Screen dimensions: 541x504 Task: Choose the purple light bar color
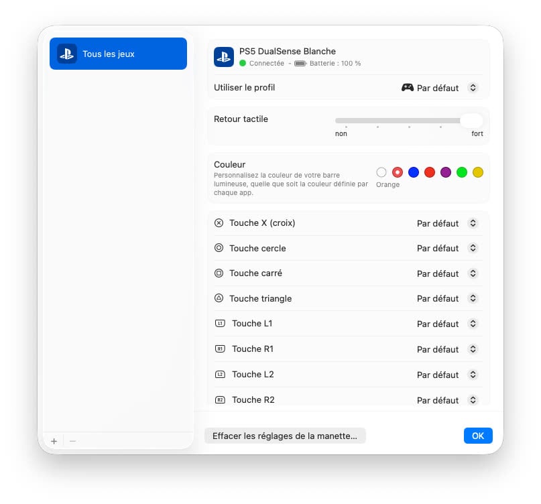tap(446, 172)
